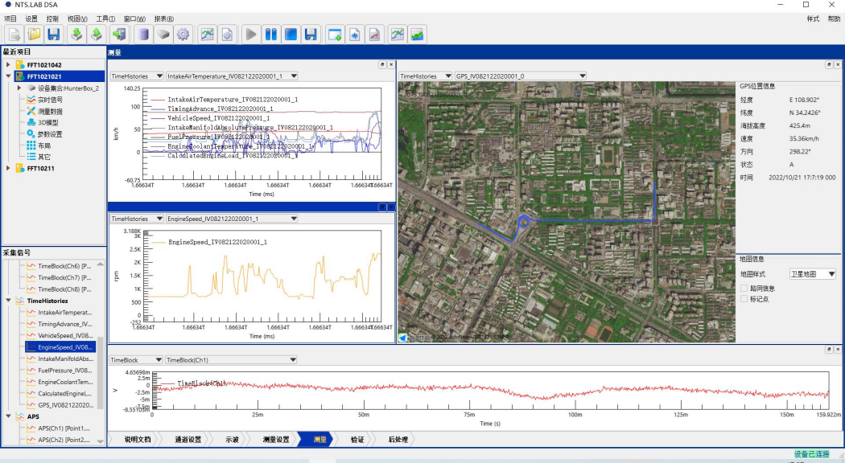Open the TimeBlock(Ch1) channel dropdown
Viewport: 845px width, 463px height.
coord(231,359)
